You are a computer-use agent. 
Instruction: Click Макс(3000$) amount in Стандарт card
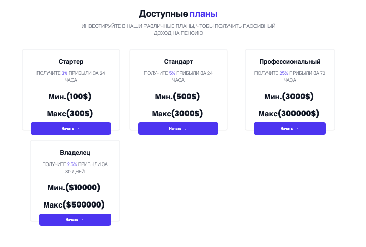point(178,113)
